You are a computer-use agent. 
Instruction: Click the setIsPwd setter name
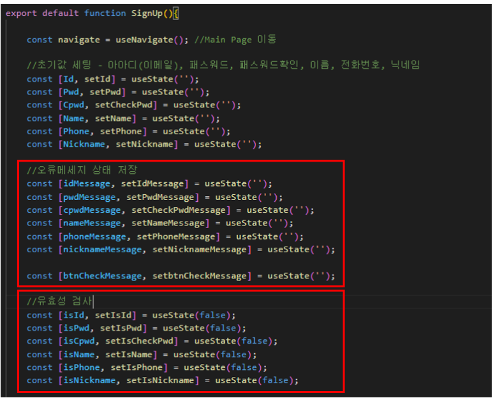pos(121,328)
